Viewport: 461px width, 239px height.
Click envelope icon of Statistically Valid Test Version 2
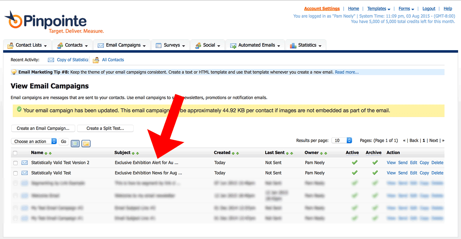(25, 163)
